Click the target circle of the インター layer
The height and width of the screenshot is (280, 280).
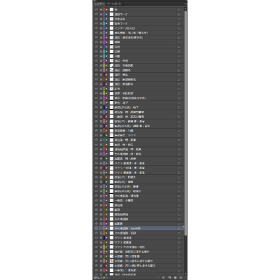(x=178, y=28)
